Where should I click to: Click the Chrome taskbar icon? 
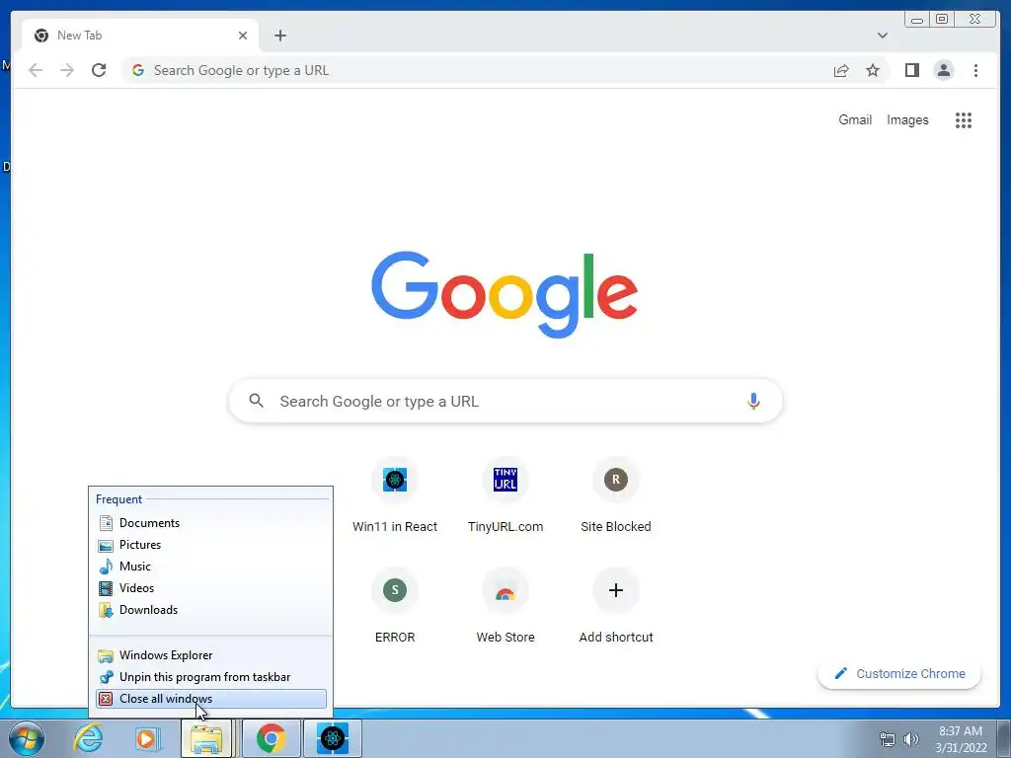pyautogui.click(x=271, y=738)
